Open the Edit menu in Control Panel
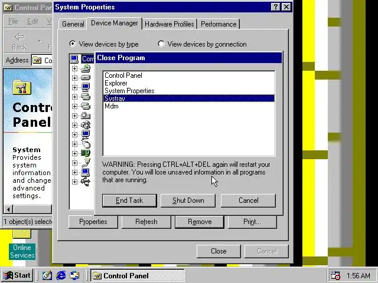The image size is (378, 283). click(x=32, y=21)
